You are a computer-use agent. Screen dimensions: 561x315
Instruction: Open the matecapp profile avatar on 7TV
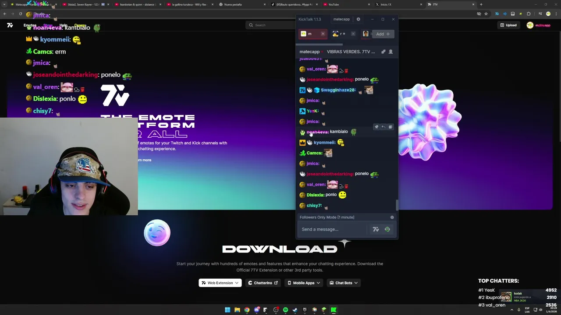pyautogui.click(x=530, y=25)
